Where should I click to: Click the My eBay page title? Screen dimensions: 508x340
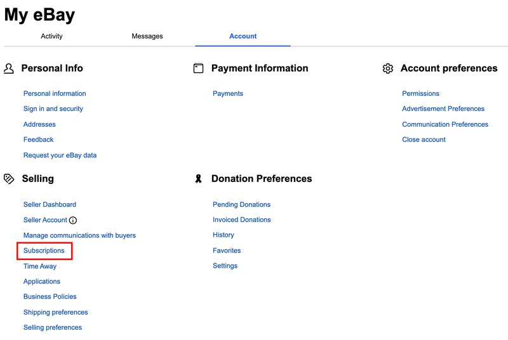pyautogui.click(x=39, y=15)
